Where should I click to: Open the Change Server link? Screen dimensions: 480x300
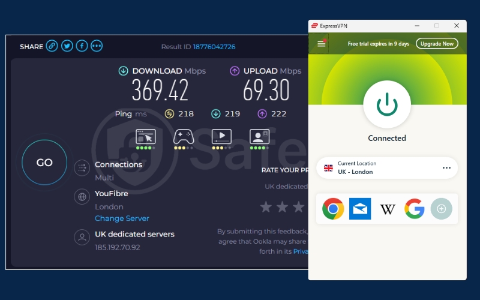point(122,218)
